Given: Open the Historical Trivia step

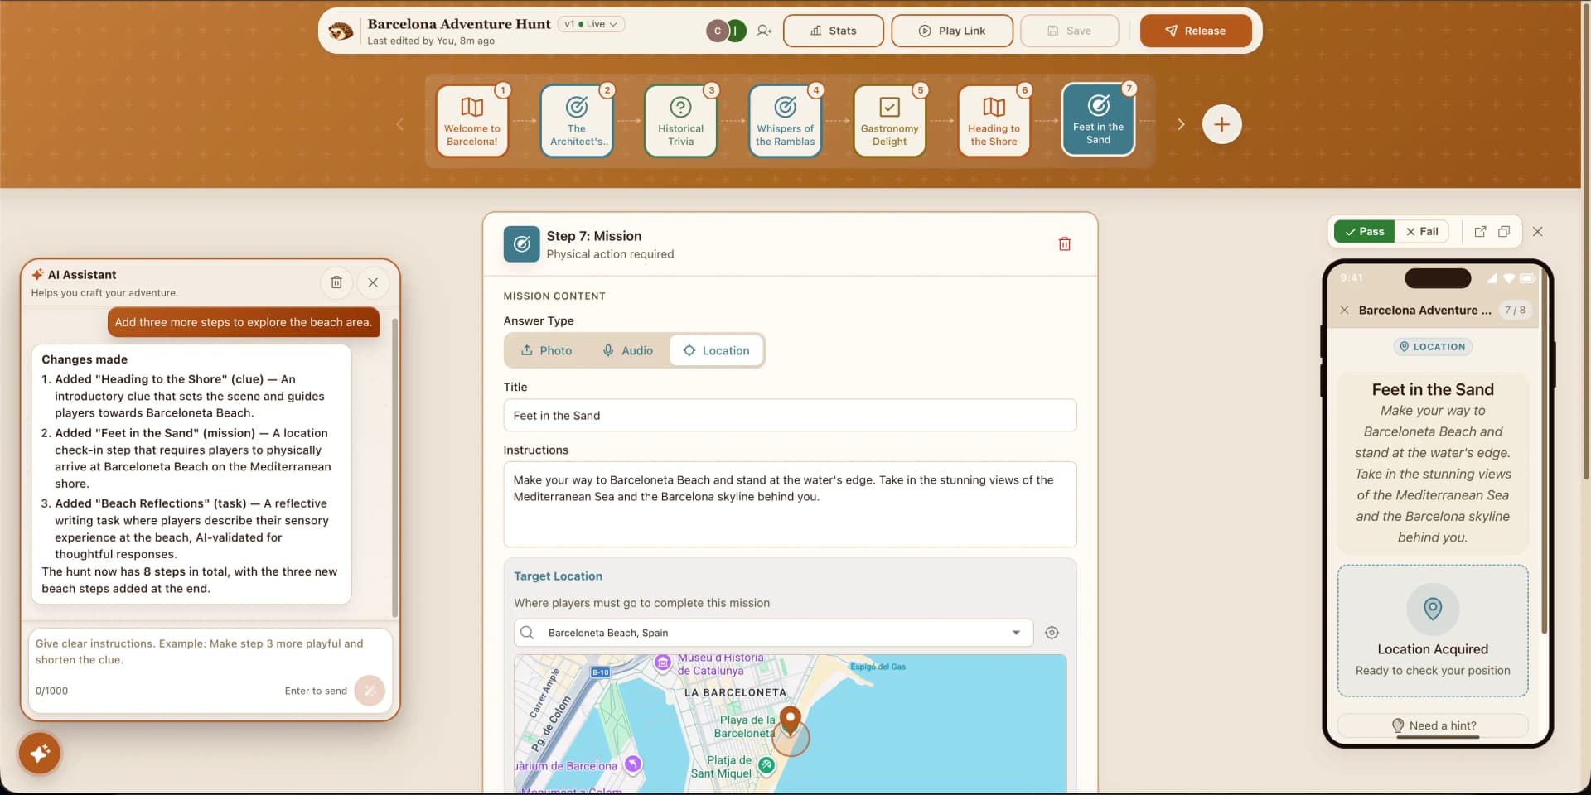Looking at the screenshot, I should tap(680, 121).
